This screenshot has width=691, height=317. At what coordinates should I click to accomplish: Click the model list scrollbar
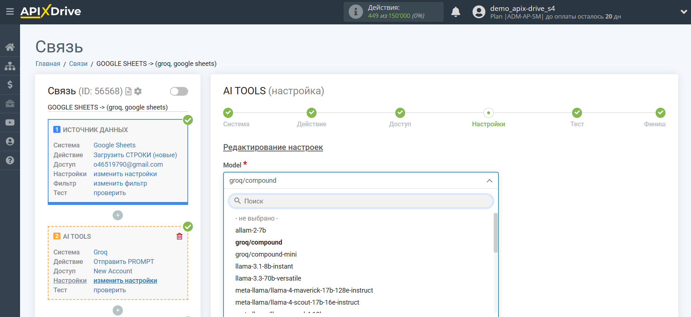coord(496,233)
